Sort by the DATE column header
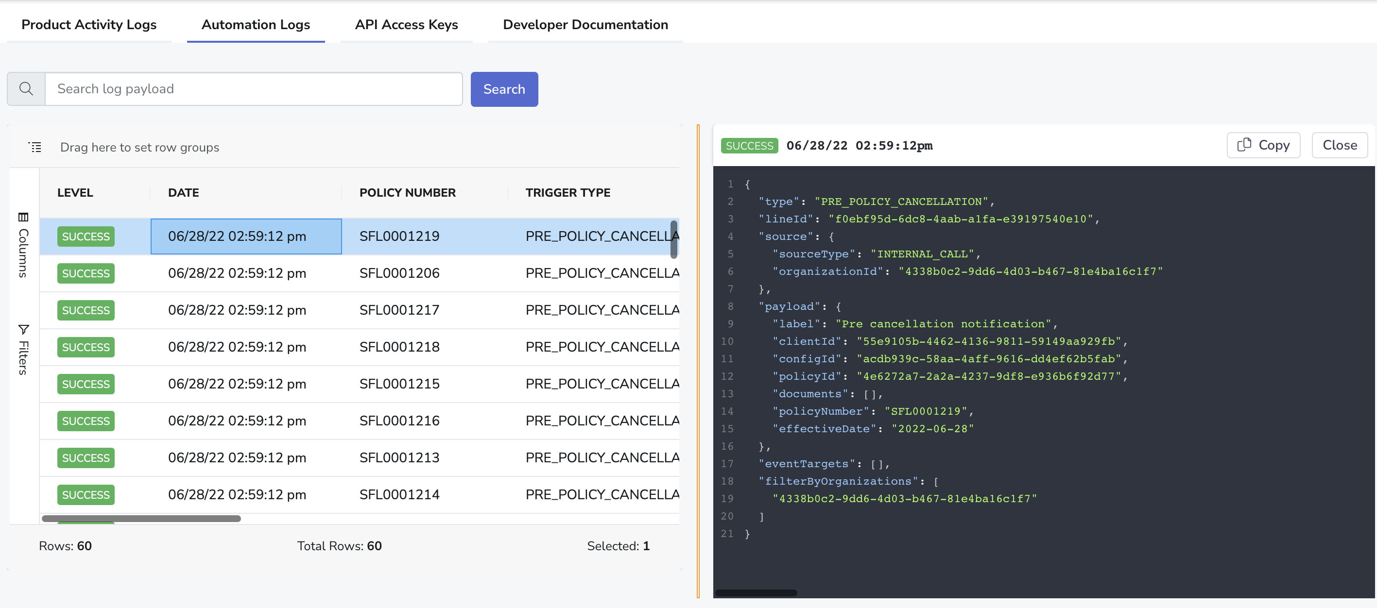The height and width of the screenshot is (608, 1377). click(x=183, y=192)
